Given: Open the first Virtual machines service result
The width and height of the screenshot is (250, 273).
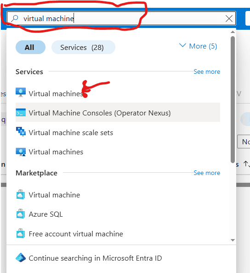Looking at the screenshot, I should click(118, 93).
